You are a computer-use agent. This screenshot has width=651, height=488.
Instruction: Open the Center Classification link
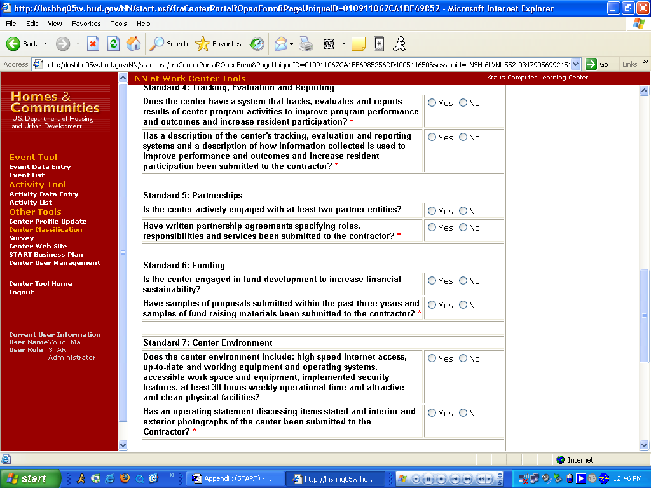click(46, 230)
